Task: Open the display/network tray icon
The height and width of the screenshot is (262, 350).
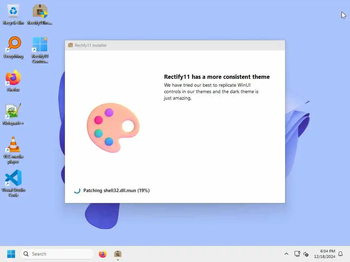Action: coord(297,254)
